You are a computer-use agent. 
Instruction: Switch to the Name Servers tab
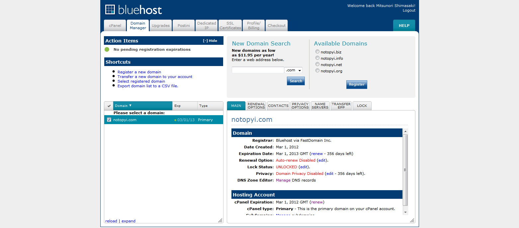click(320, 106)
